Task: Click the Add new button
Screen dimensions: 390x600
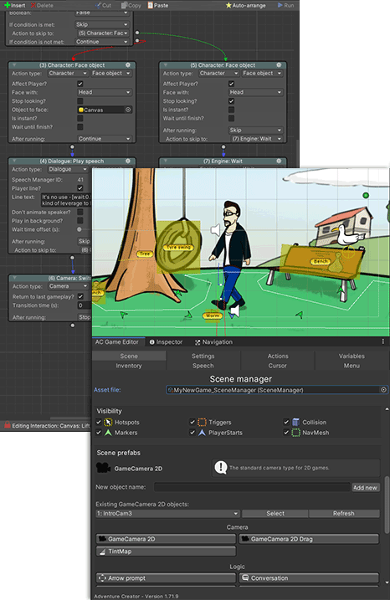Action: point(365,488)
